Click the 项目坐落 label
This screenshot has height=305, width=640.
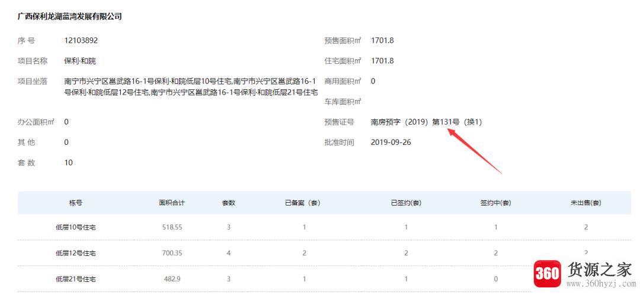coord(32,82)
